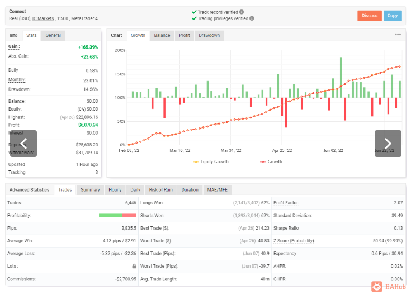Click the Track record verified checkmark
The height and width of the screenshot is (295, 411).
194,11
